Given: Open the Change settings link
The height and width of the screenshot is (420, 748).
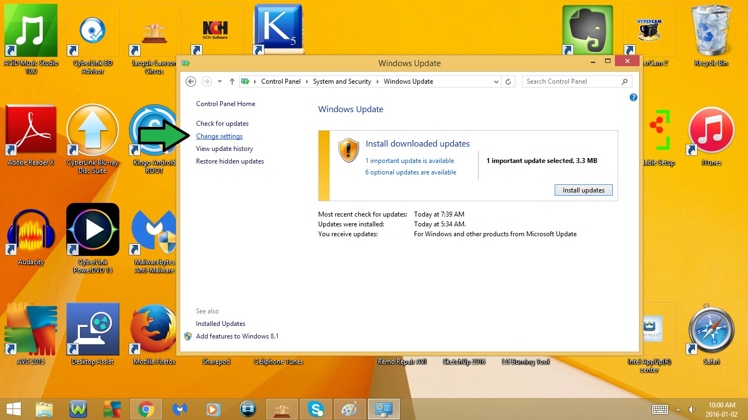Looking at the screenshot, I should [219, 136].
